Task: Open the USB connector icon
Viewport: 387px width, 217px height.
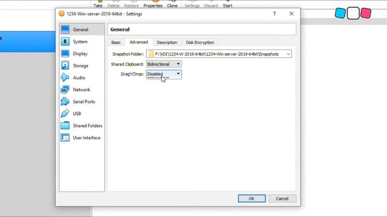Action: 65,113
